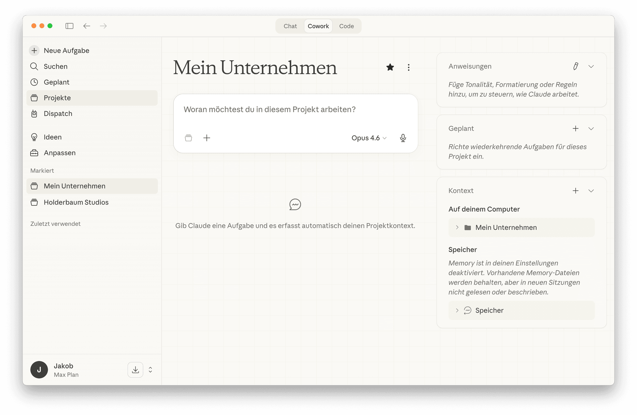Open the account switcher up-down arrows
637x415 pixels.
pyautogui.click(x=150, y=370)
